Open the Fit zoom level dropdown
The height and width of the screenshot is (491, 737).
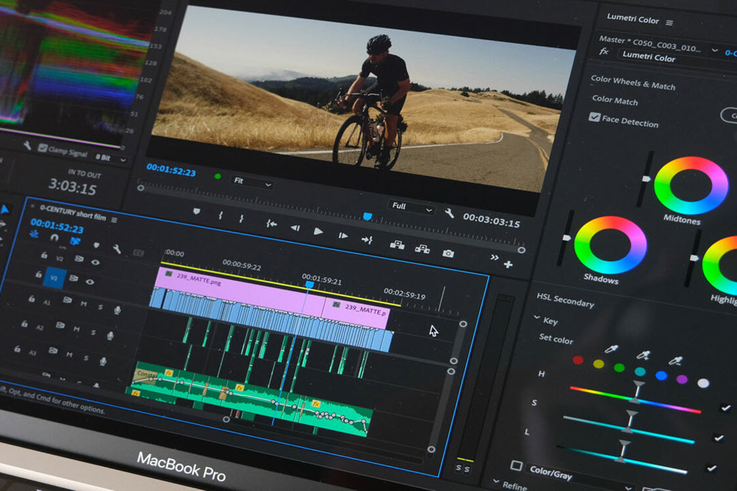pos(252,183)
